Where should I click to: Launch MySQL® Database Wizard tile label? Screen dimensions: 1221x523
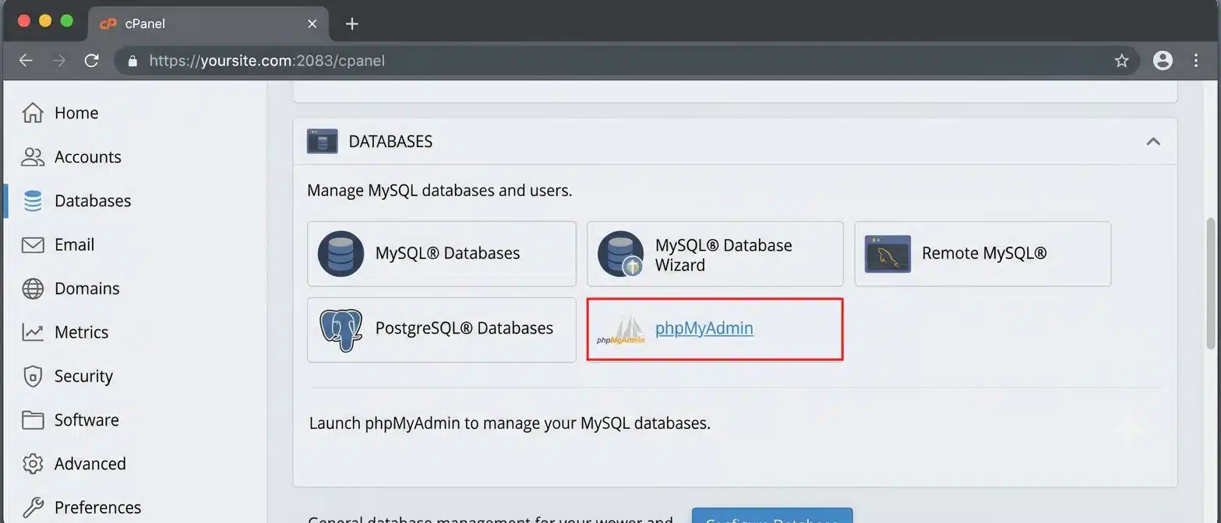point(723,255)
